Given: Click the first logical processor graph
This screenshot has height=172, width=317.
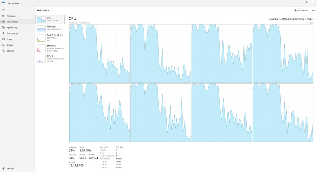Looking at the screenshot, I should pyautogui.click(x=99, y=54).
